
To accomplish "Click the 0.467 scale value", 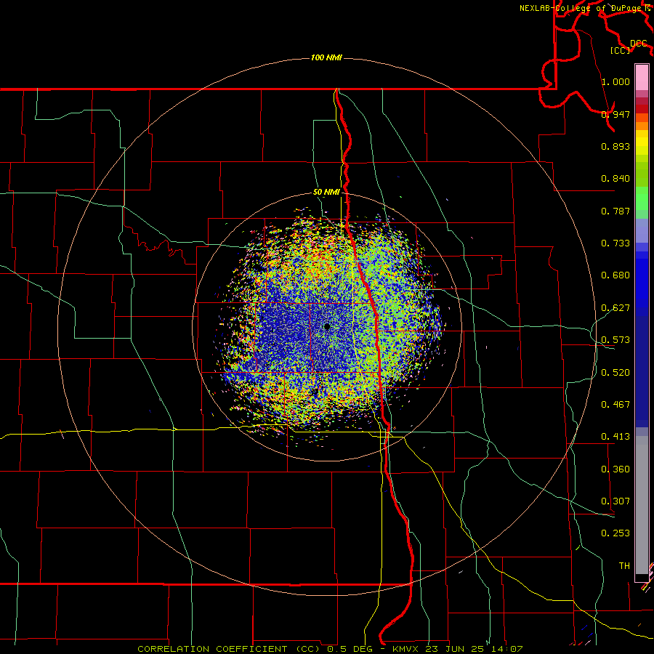I will pos(615,405).
